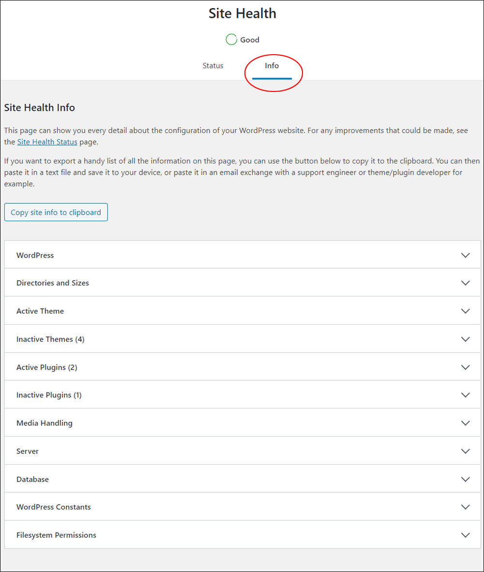Expand the Media Handling chevron
Screen dimensions: 484x572
click(x=465, y=423)
